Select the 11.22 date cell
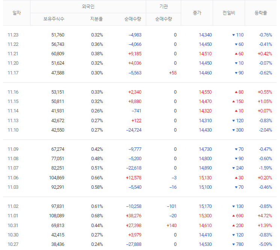This screenshot has height=250, width=280. [13, 44]
